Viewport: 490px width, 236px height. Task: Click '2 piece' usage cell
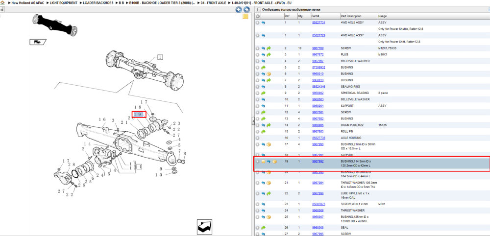coord(383,93)
